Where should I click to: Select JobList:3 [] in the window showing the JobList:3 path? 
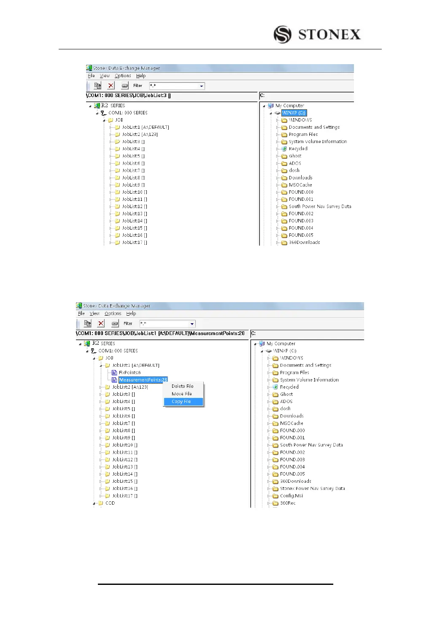tap(133, 142)
